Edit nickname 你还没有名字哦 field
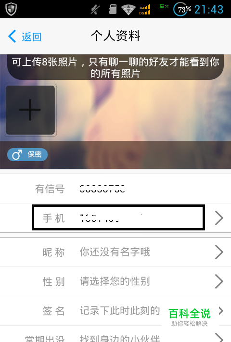The image size is (231, 342). pos(115,252)
